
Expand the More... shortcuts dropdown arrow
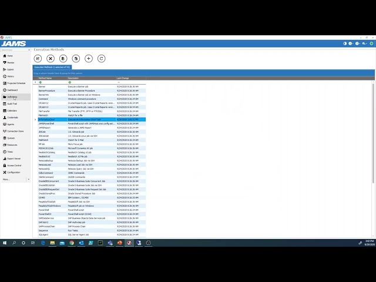coord(29,179)
